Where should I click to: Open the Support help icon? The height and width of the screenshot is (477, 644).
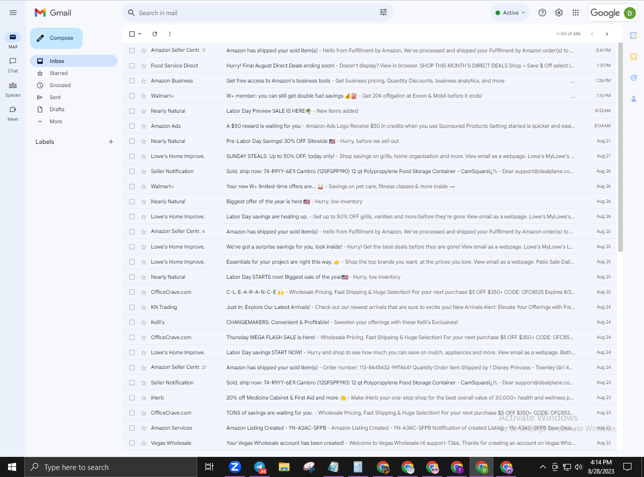(542, 13)
